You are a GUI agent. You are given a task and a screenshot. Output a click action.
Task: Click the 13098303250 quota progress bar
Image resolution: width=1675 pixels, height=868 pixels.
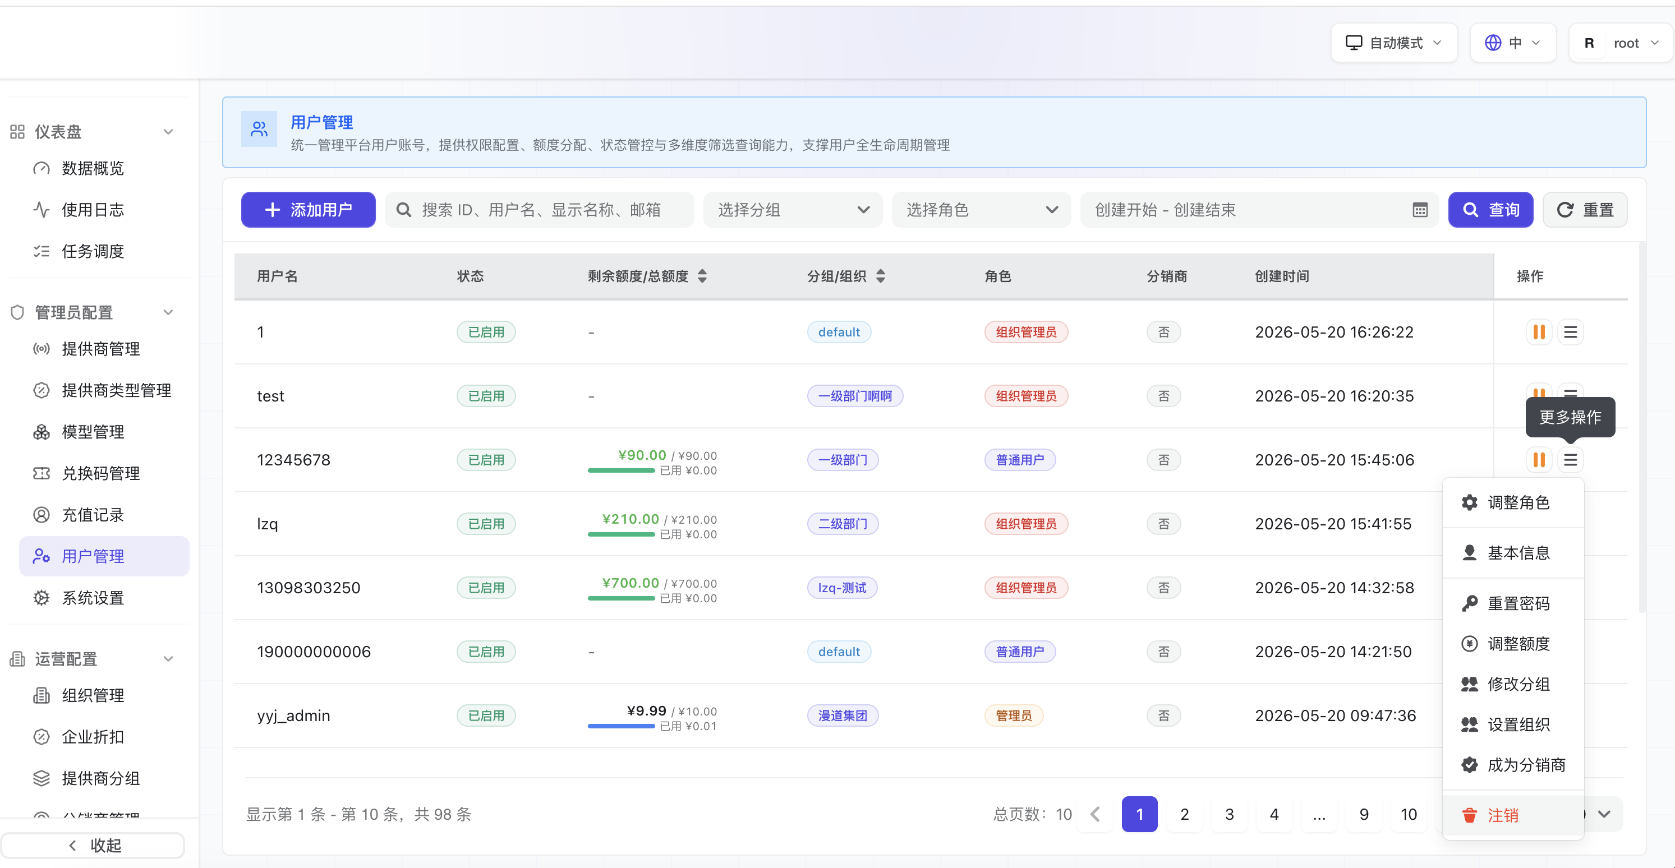pos(621,598)
